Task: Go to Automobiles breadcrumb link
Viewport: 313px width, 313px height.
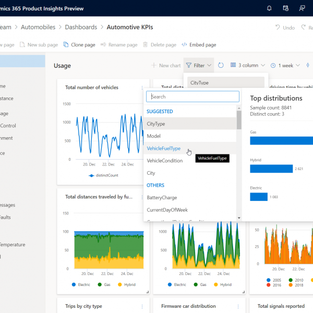Action: pos(38,27)
